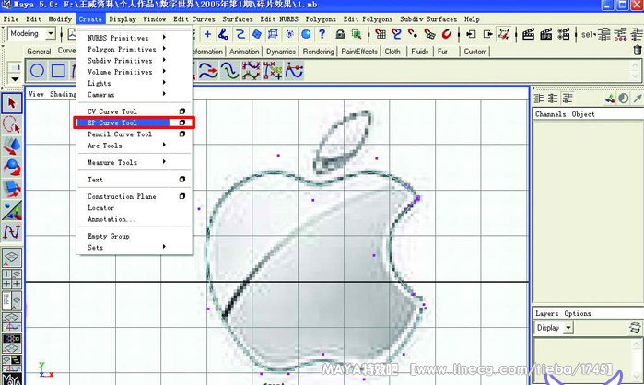The height and width of the screenshot is (385, 644).
Task: Choose Pencil Curve Tool
Action: (x=120, y=134)
